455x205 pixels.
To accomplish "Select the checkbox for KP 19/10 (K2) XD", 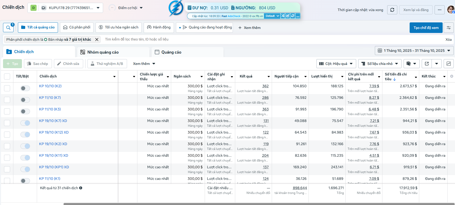I will (7, 146).
